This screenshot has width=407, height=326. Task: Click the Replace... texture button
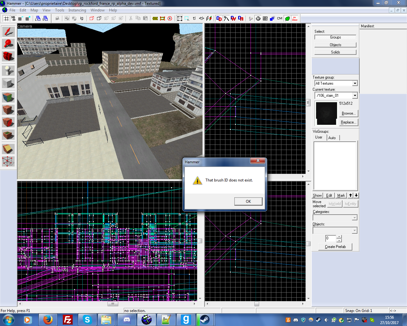(348, 122)
